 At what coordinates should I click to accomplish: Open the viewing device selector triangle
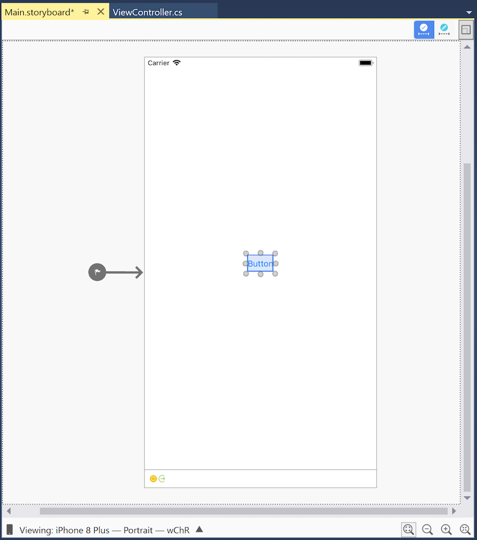click(x=199, y=528)
